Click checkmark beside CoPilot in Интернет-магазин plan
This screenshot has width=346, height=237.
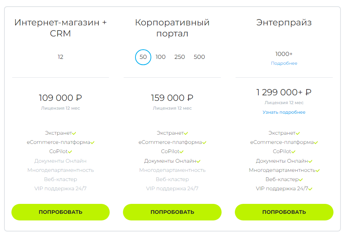[x=70, y=152]
